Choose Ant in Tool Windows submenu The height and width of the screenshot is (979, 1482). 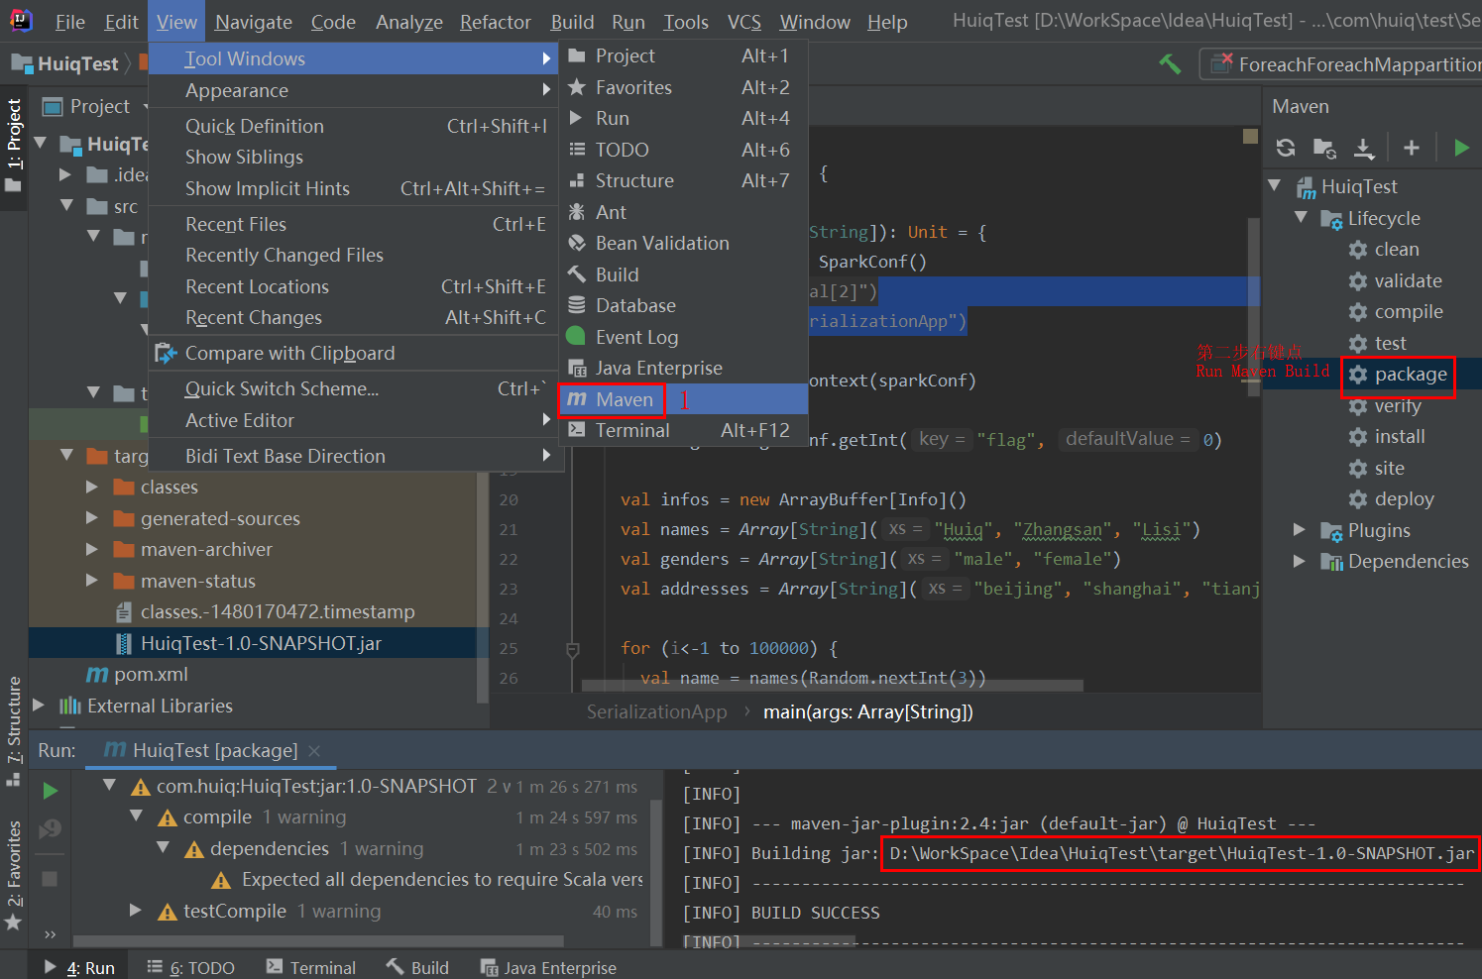coord(684,213)
